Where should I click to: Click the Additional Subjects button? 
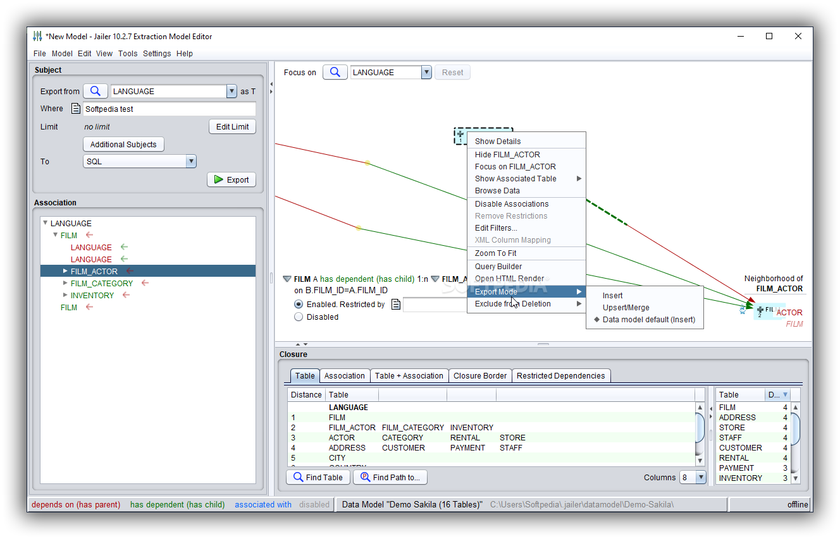(x=123, y=144)
